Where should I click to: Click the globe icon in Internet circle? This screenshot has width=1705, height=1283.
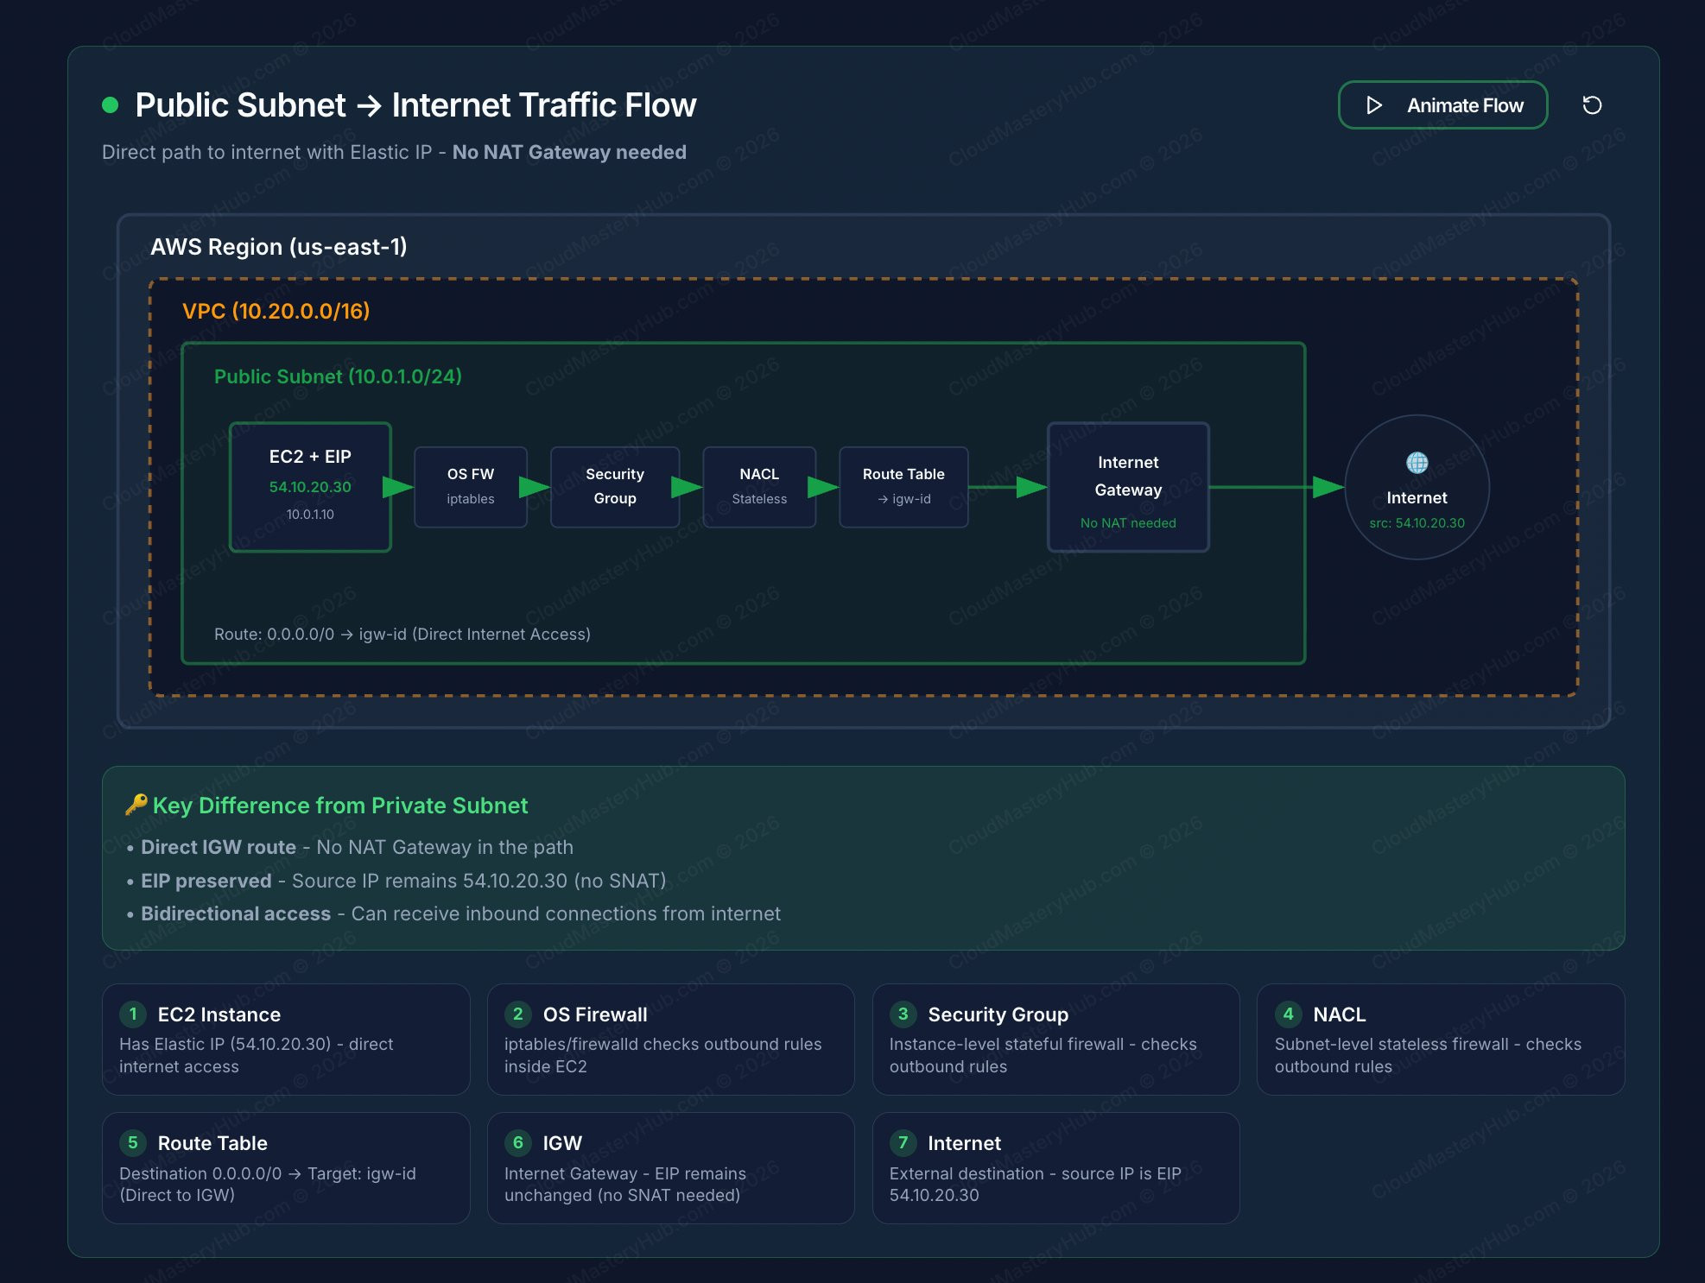(1417, 463)
